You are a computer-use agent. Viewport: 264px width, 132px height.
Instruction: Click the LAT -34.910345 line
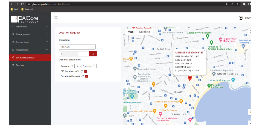pyautogui.click(x=183, y=60)
